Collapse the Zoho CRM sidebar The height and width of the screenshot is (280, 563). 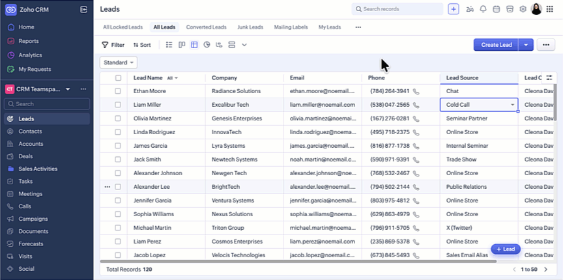point(83,9)
